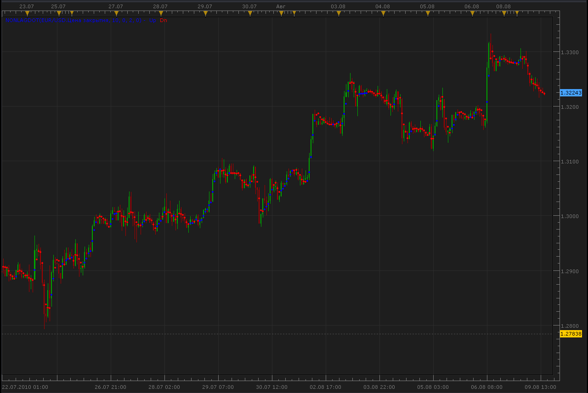Select the '02.08 17:00' time axis label
This screenshot has height=393, width=588.
326,387
